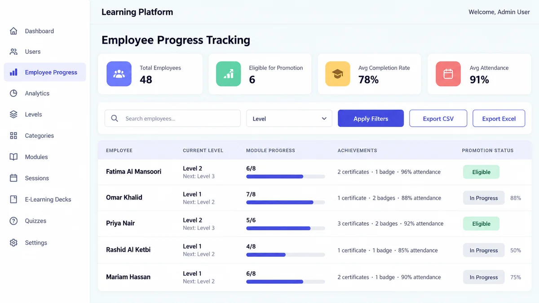Image resolution: width=539 pixels, height=303 pixels.
Task: Click the name Priya Nair
Action: pyautogui.click(x=120, y=223)
